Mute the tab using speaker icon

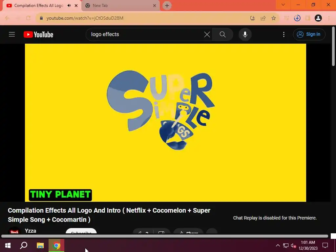pyautogui.click(x=69, y=6)
